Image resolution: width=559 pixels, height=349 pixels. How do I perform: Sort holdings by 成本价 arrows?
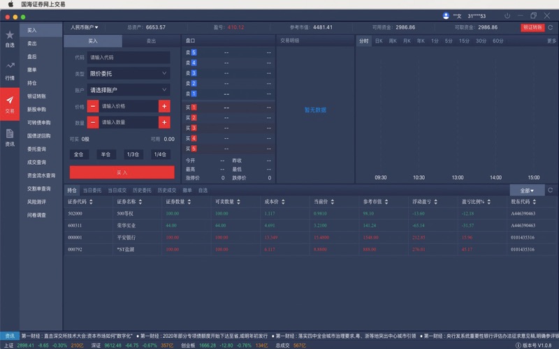283,202
